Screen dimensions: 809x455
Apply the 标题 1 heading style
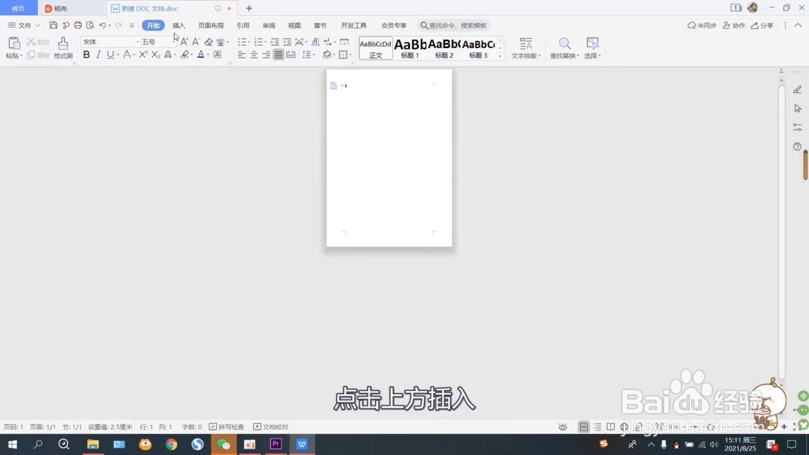410,49
